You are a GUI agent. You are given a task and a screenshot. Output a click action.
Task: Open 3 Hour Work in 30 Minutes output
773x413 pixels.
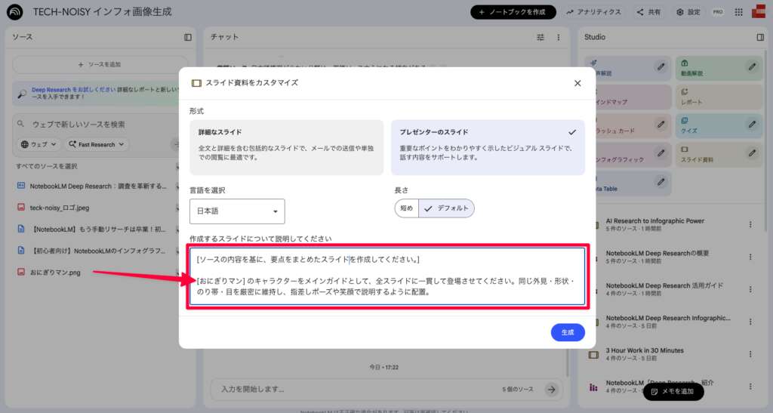click(x=645, y=354)
